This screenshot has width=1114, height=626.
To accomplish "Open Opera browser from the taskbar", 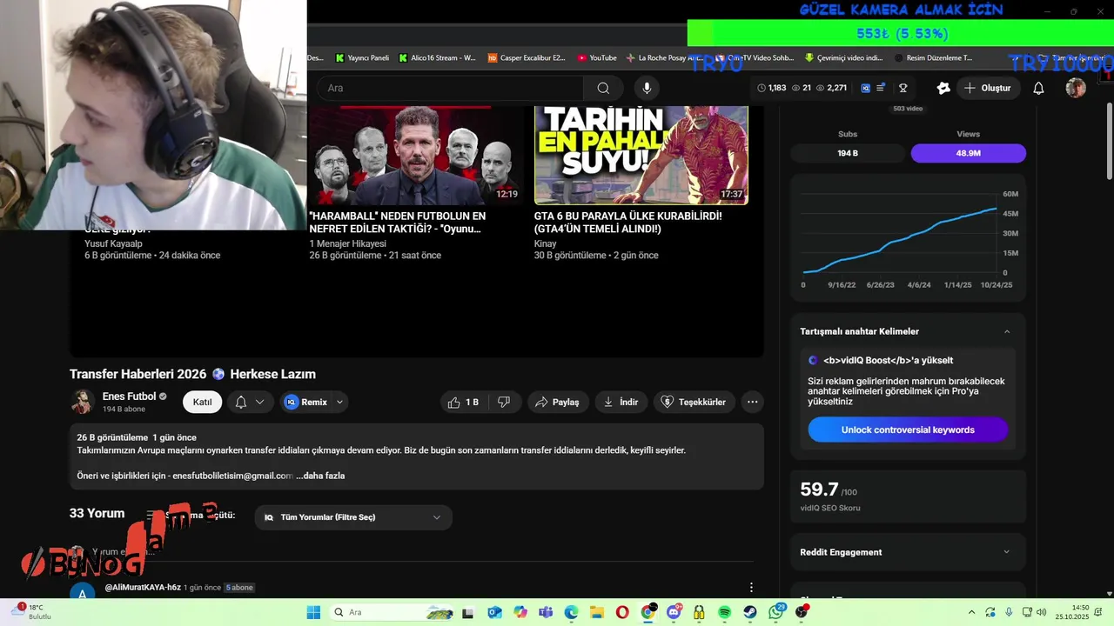I will 622,612.
